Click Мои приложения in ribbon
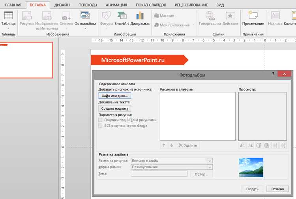 (x=172, y=25)
